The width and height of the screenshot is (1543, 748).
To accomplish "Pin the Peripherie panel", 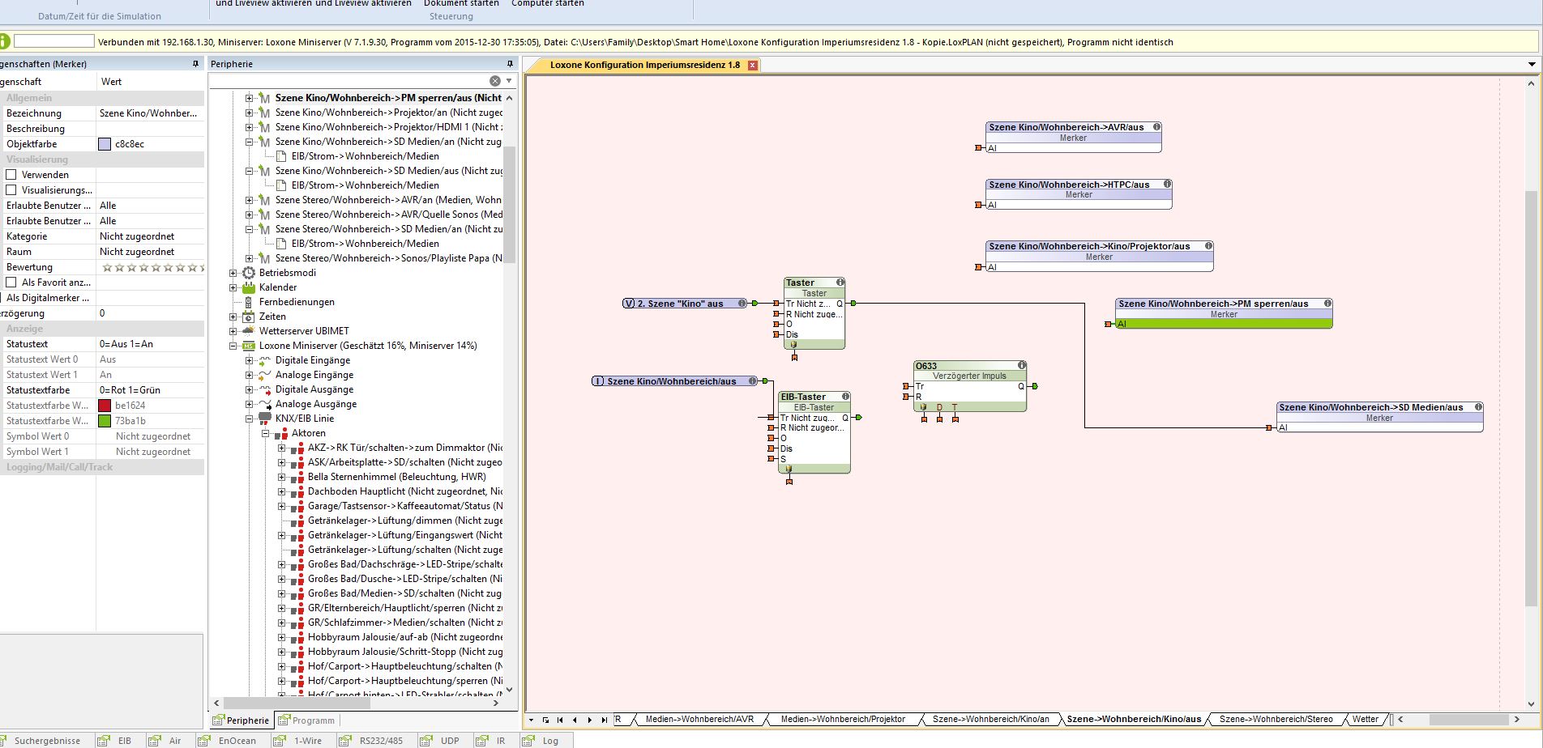I will (510, 64).
